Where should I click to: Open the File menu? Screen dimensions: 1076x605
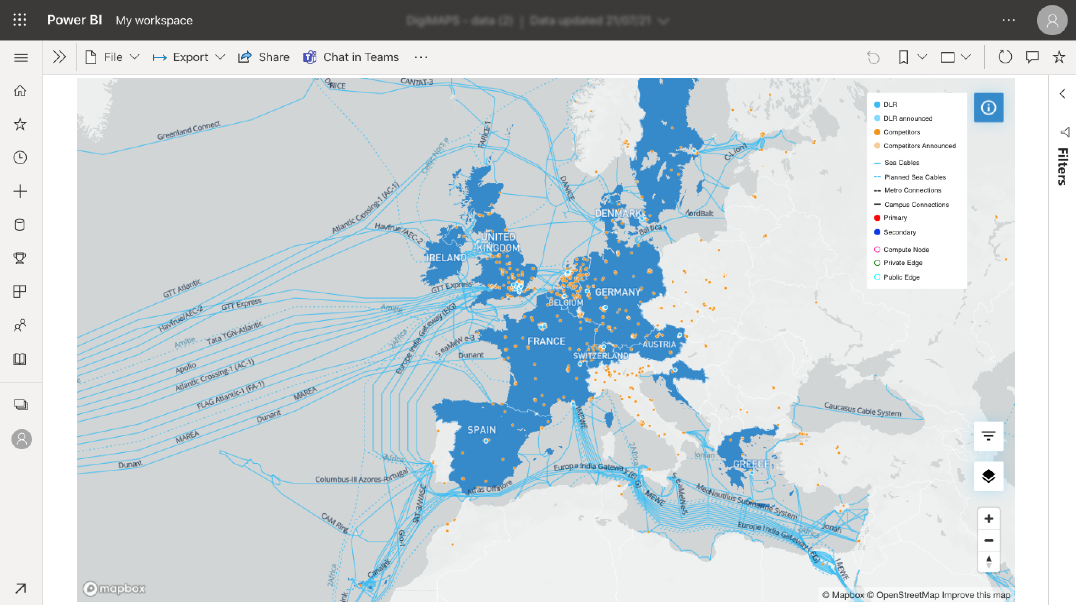[112, 57]
